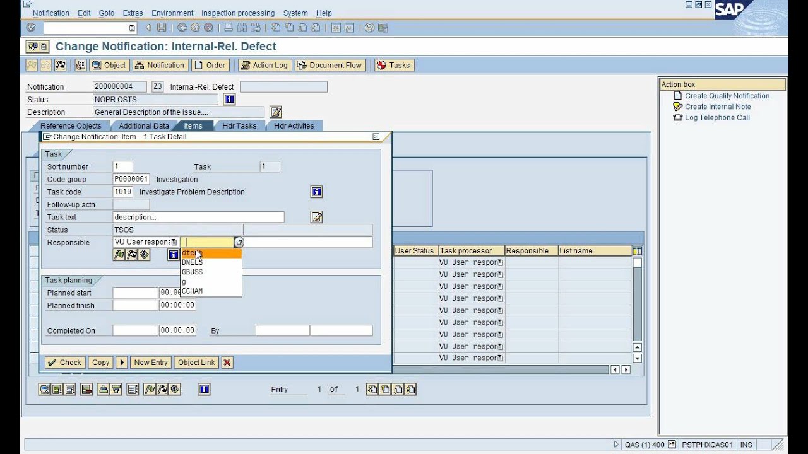The image size is (808, 454).
Task: Click the green Enter checkmark icon
Action: click(31, 28)
